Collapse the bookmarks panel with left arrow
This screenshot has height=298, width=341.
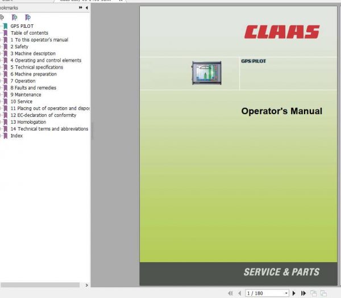tap(87, 8)
